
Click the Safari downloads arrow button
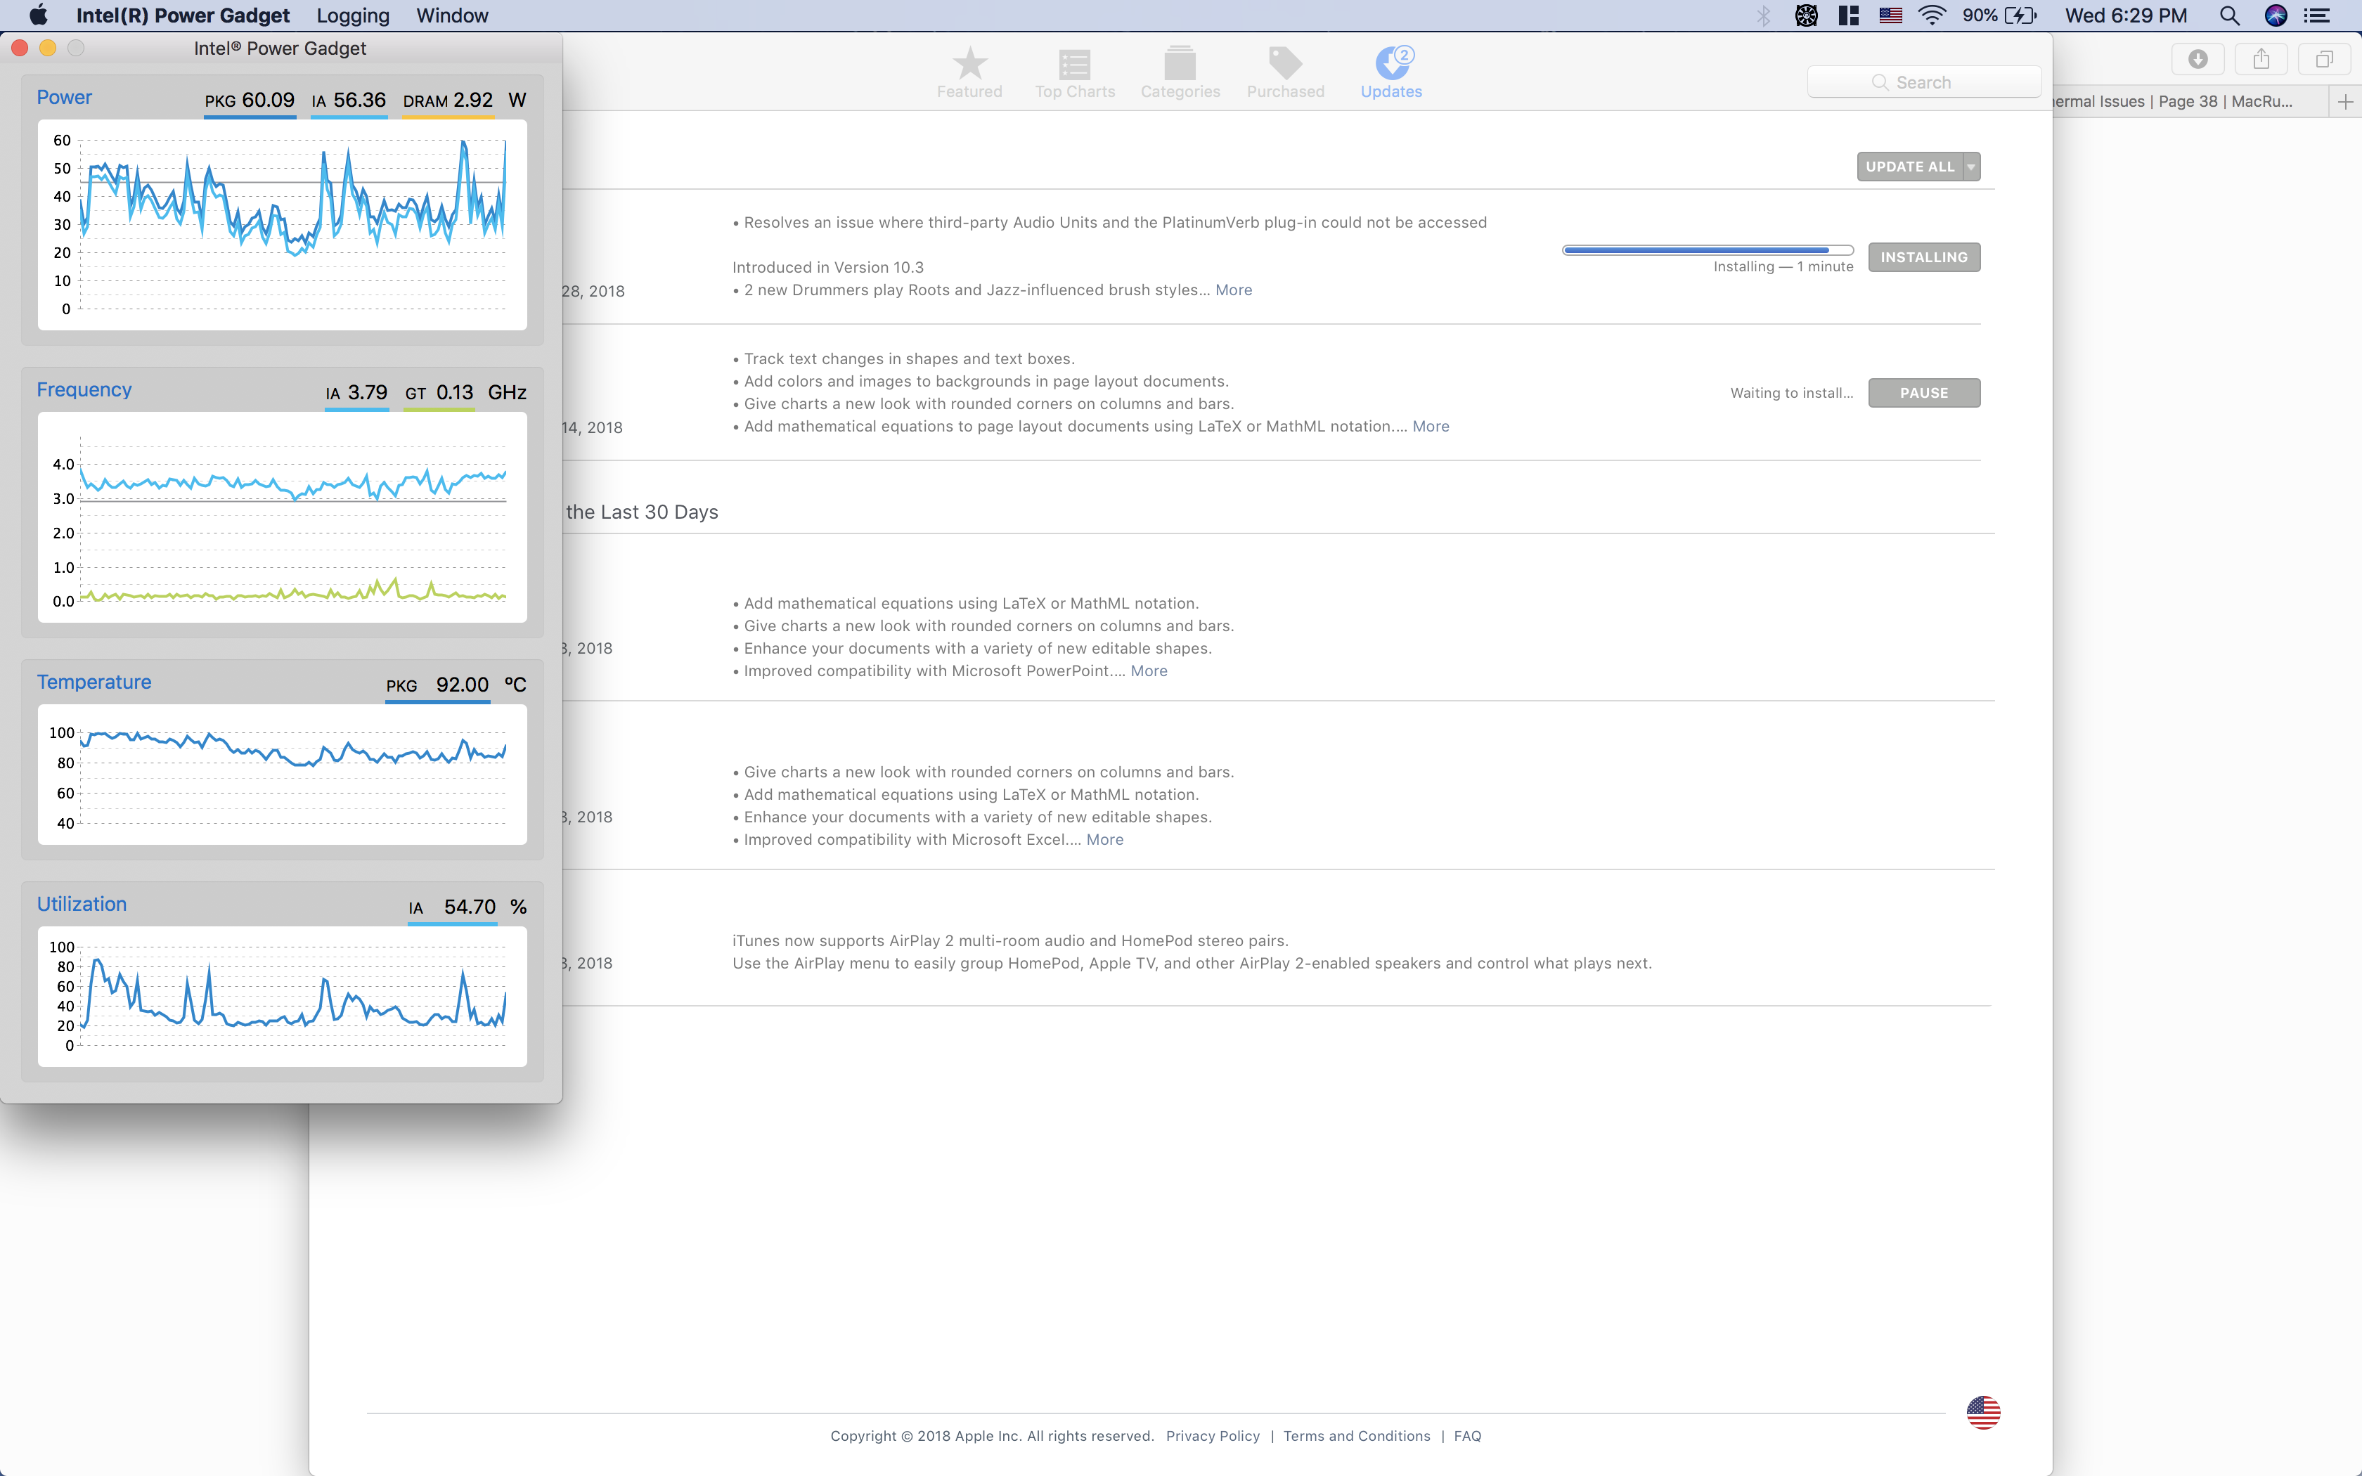click(x=2198, y=60)
